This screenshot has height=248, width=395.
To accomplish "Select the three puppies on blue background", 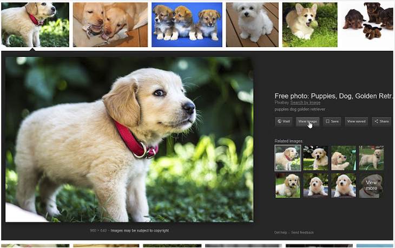I will click(x=187, y=24).
